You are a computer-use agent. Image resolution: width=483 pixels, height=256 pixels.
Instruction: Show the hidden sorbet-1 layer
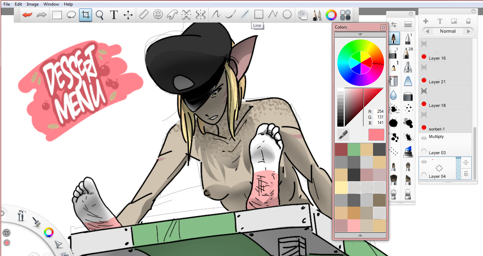coord(424,115)
